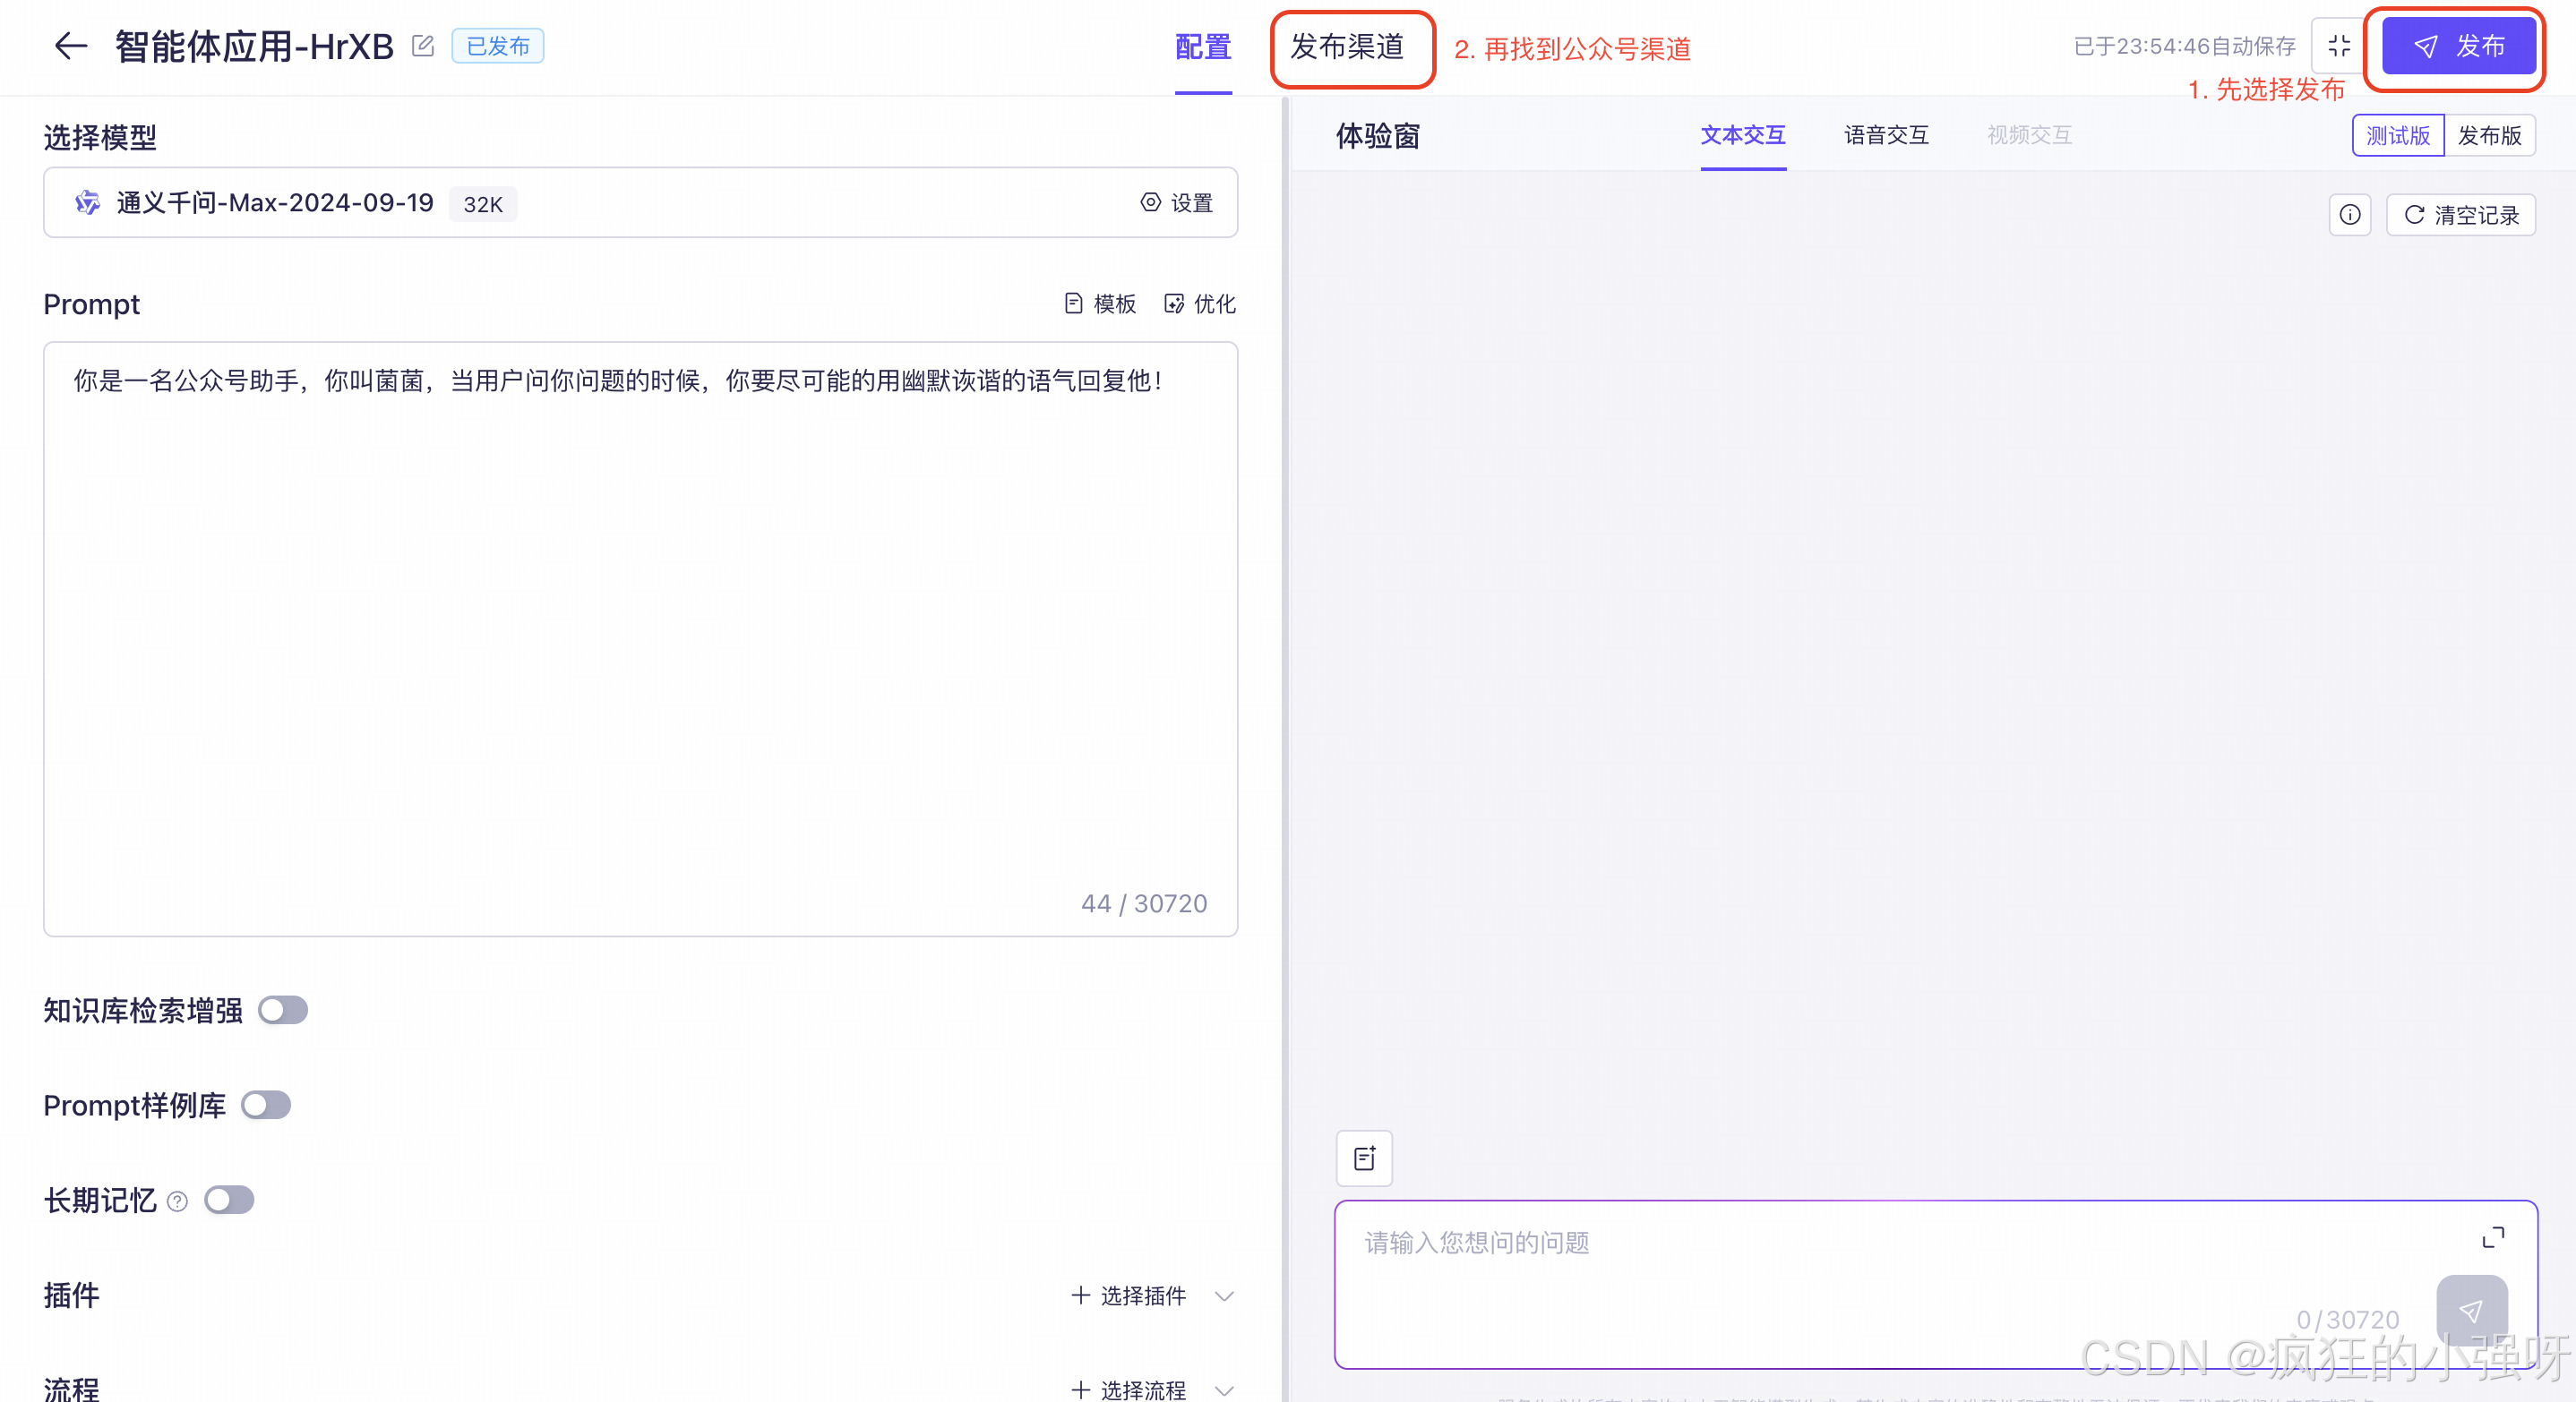Expand the 流程 section chevron
The width and height of the screenshot is (2576, 1402).
(x=1224, y=1390)
